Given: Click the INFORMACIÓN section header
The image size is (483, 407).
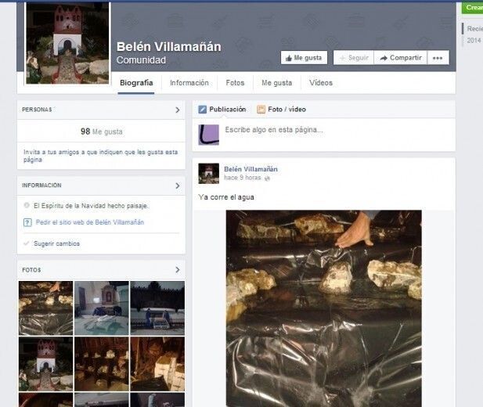Looking at the screenshot, I should point(41,185).
